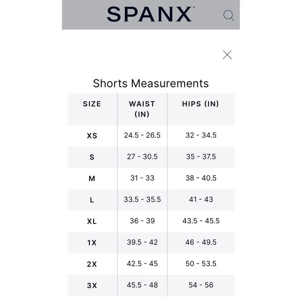Click the 2X size row label
The image size is (302, 302).
tap(92, 264)
